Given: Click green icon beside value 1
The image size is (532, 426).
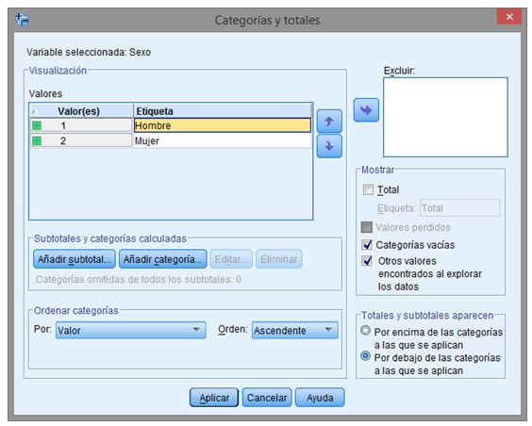Looking at the screenshot, I should 37,125.
